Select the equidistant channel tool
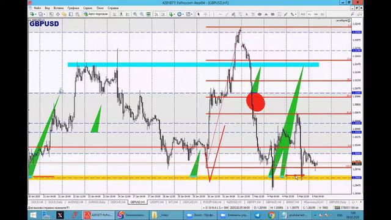The width and height of the screenshot is (391, 220). tap(233, 14)
